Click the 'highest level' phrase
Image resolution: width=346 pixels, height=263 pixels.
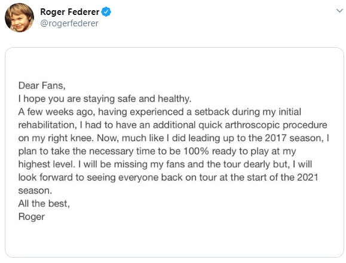45,164
